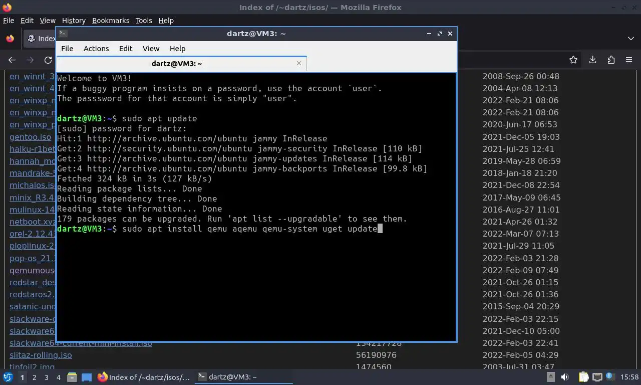Open the Firefox list all tabs chevron

(x=630, y=39)
